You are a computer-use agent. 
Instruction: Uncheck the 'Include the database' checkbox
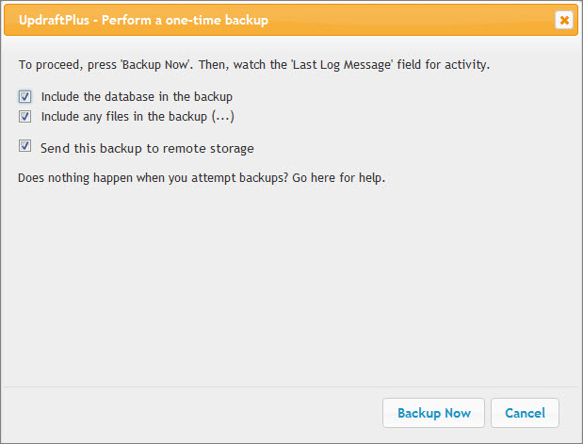tap(24, 96)
